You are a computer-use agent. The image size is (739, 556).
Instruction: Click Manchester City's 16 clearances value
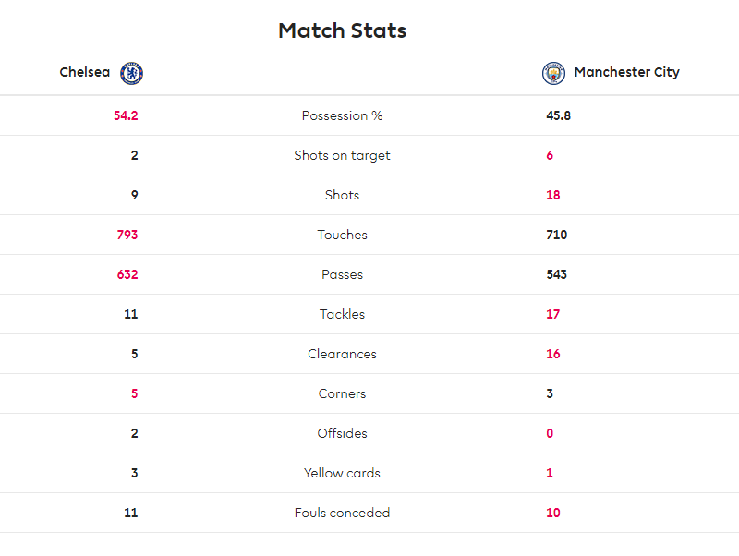553,354
